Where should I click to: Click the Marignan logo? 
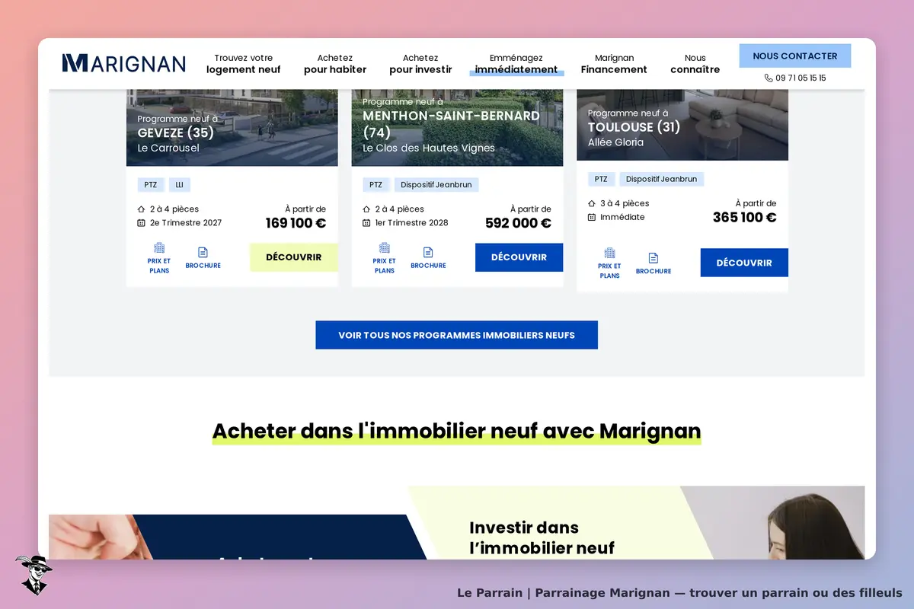(124, 63)
